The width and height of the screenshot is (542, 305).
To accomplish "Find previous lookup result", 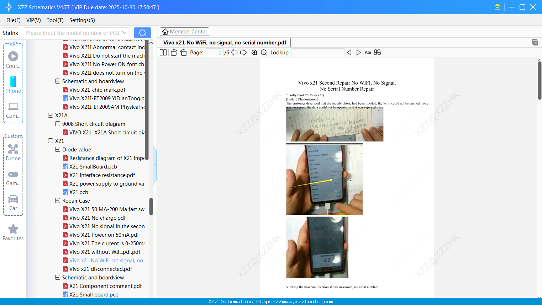I will click(x=349, y=53).
